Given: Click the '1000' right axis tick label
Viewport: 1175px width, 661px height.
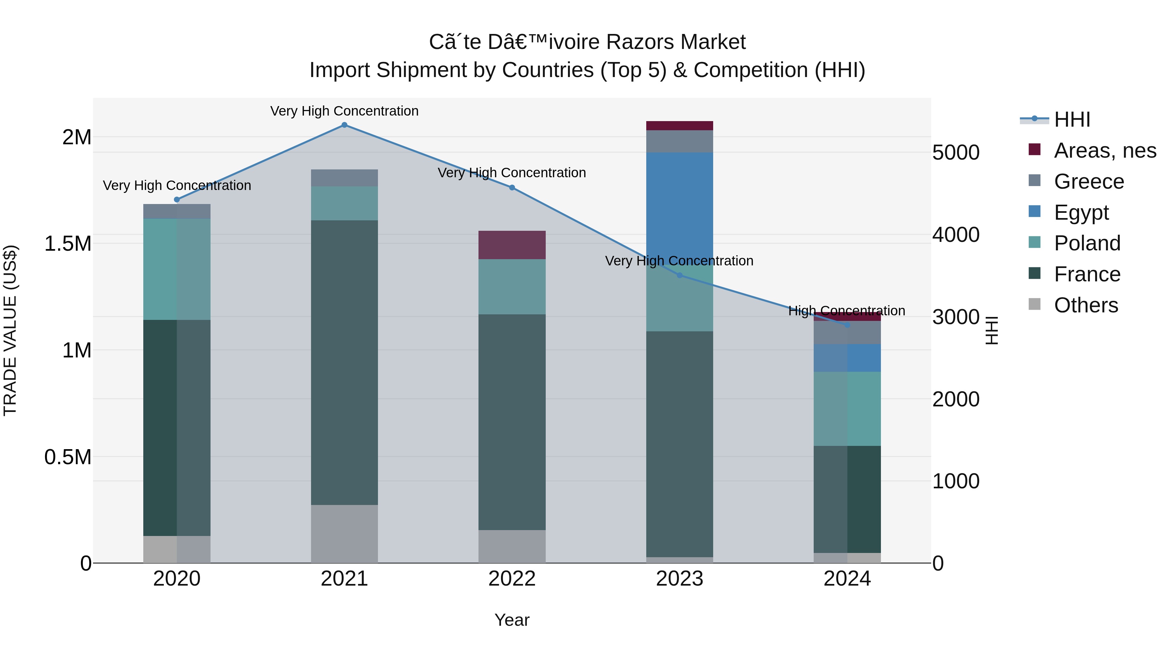Looking at the screenshot, I should click(x=956, y=481).
